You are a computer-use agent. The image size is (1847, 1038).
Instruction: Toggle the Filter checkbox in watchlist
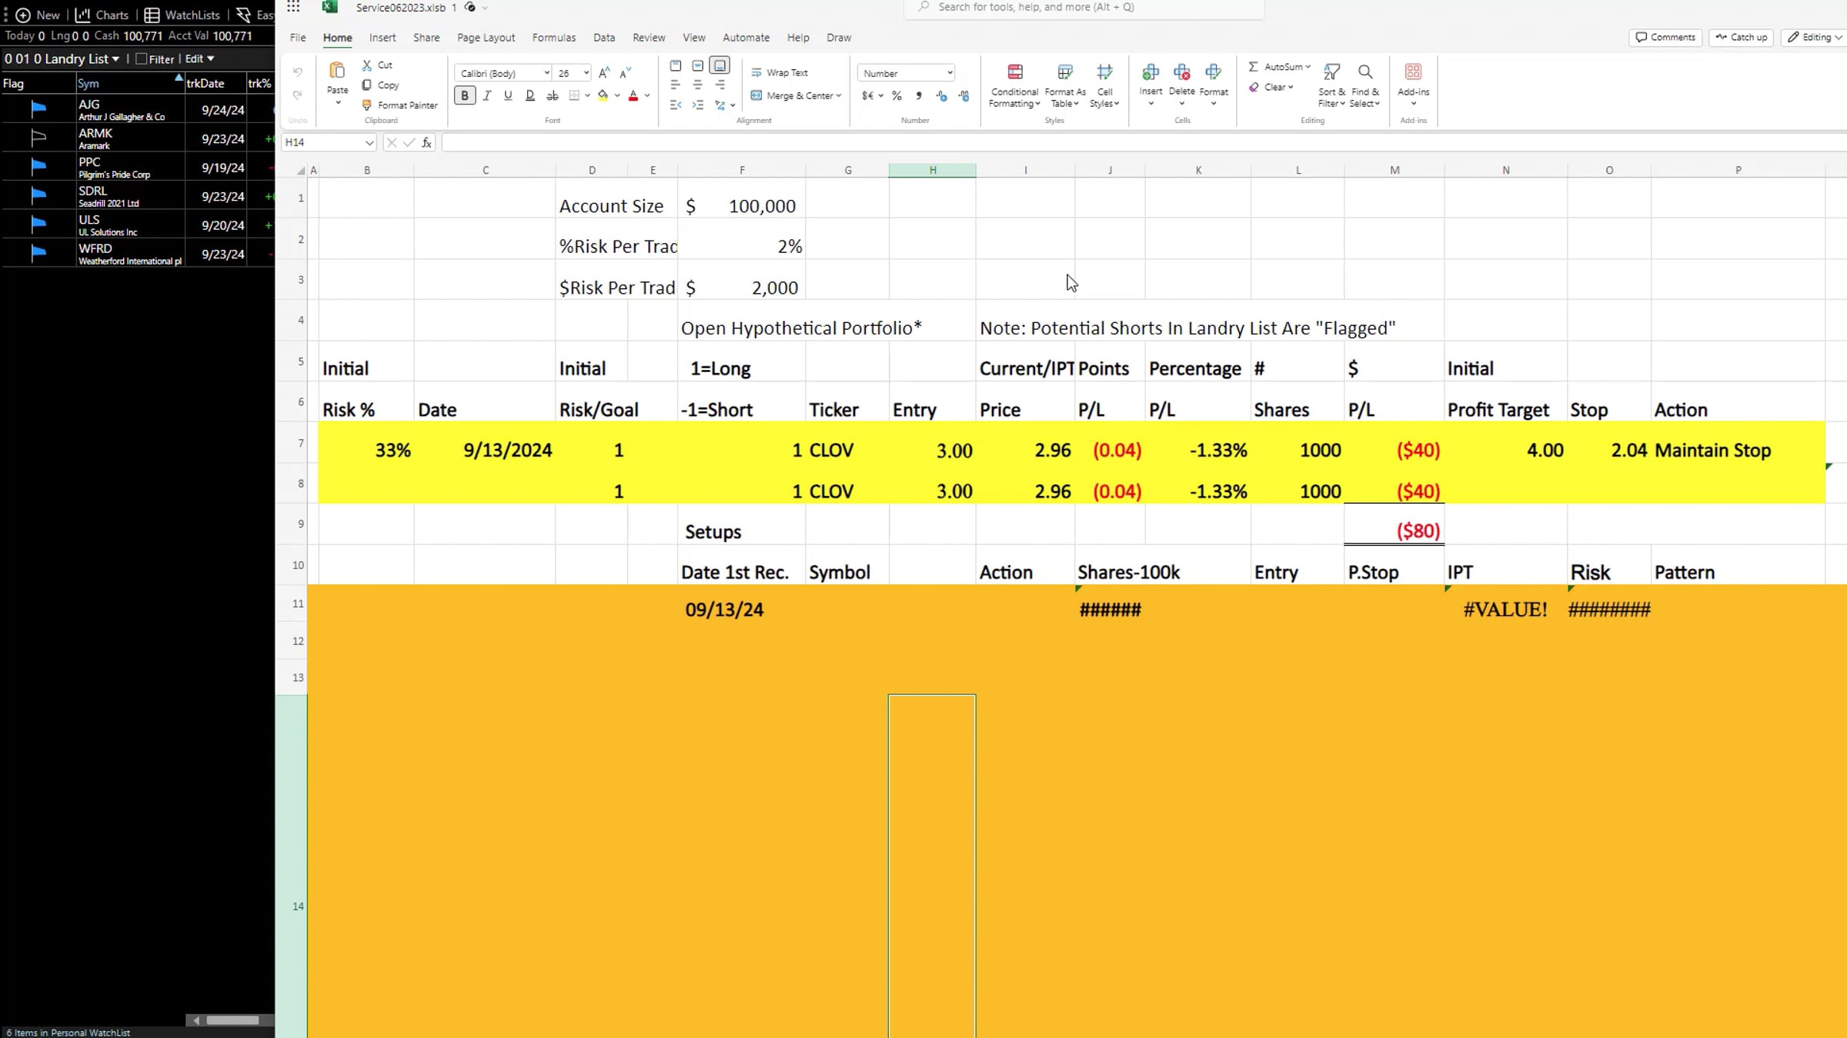tap(141, 58)
